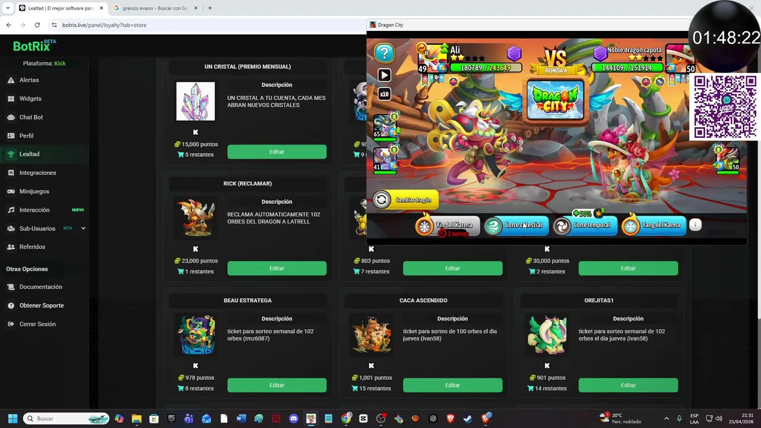
Task: Toggle x10 battle speed in Dragon City
Action: (x=384, y=94)
